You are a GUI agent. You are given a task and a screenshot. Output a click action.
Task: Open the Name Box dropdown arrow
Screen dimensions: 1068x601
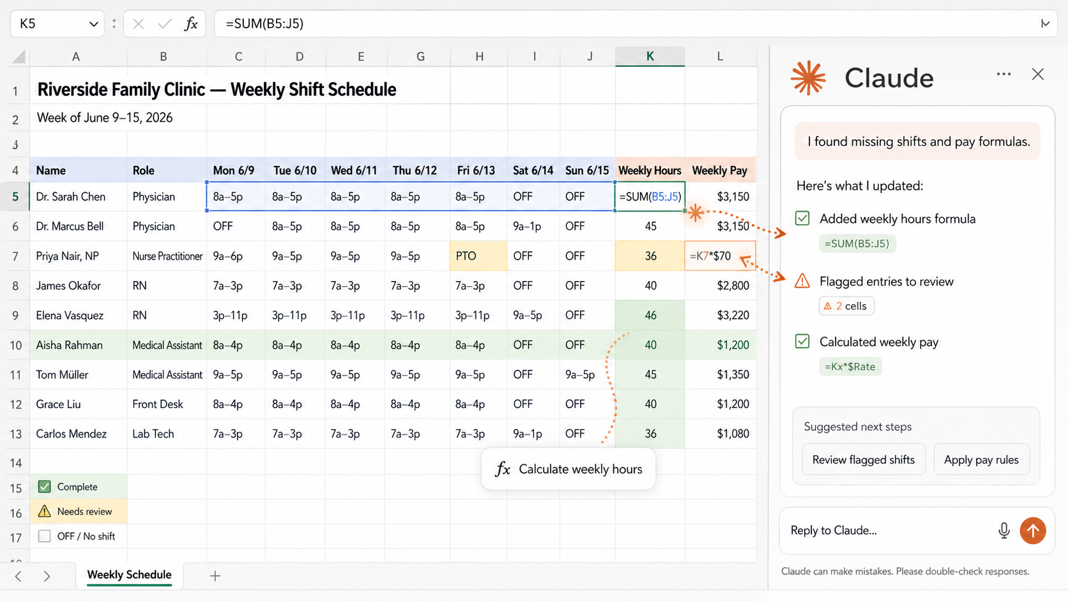[x=93, y=24]
